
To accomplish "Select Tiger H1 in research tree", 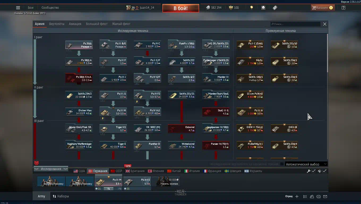I will tap(113, 129).
